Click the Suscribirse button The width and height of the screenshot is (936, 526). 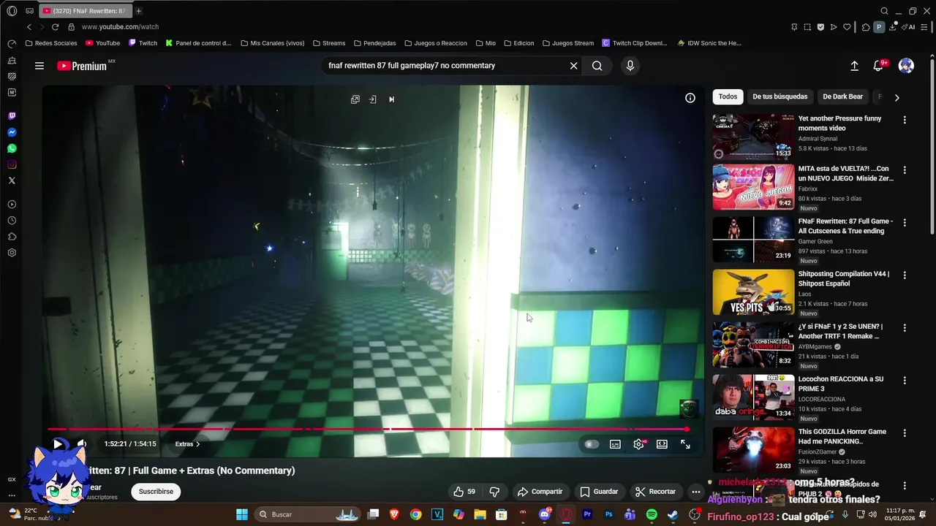[x=156, y=492]
